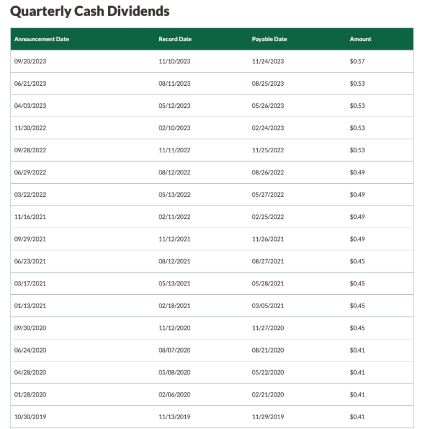The width and height of the screenshot is (425, 429).
Task: Select payable date 08/26/2022
Action: tap(268, 172)
